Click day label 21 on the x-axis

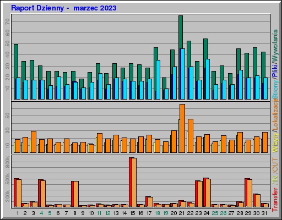[182, 213]
